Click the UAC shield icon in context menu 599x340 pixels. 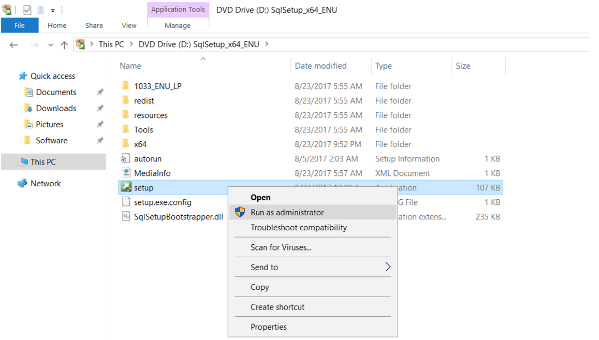[x=240, y=212]
